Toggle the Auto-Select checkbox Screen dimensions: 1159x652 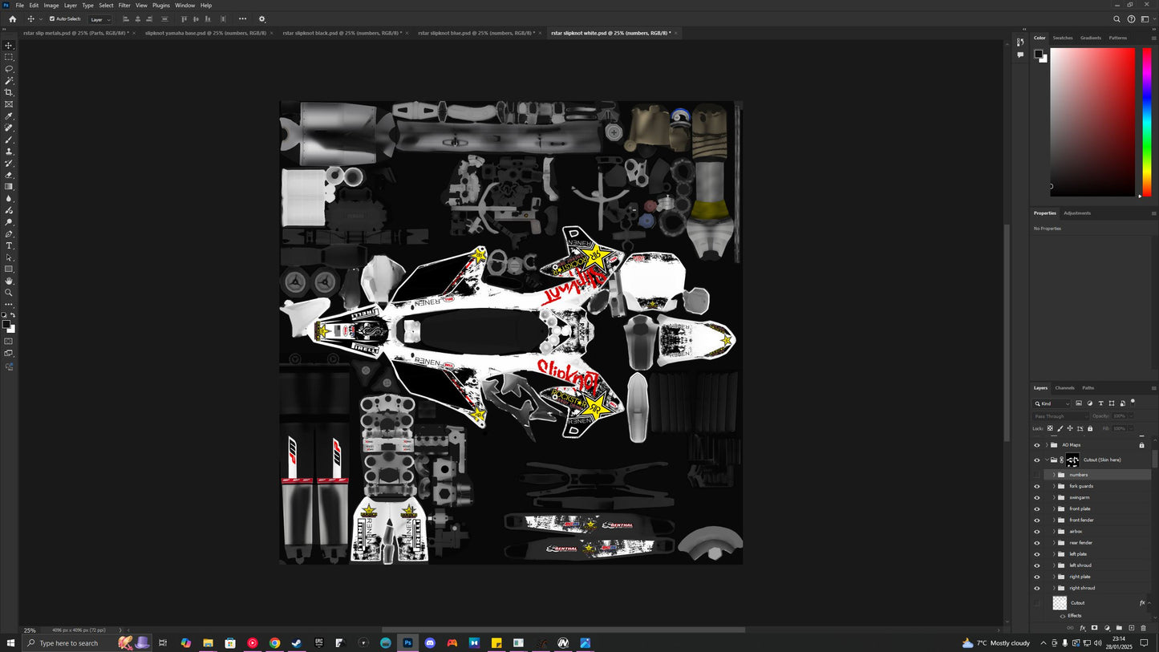coord(52,18)
